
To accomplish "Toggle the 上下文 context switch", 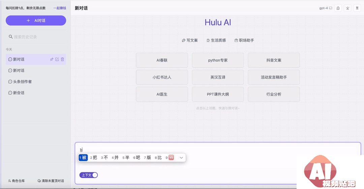I will 88,175.
